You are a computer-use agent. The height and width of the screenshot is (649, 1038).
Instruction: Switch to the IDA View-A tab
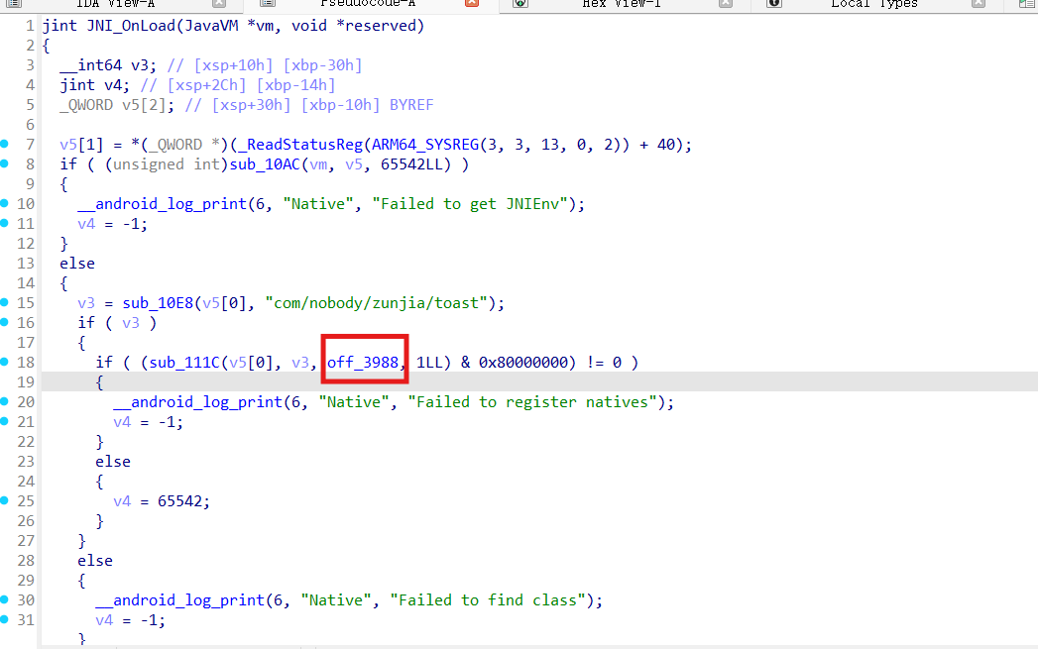[x=115, y=4]
